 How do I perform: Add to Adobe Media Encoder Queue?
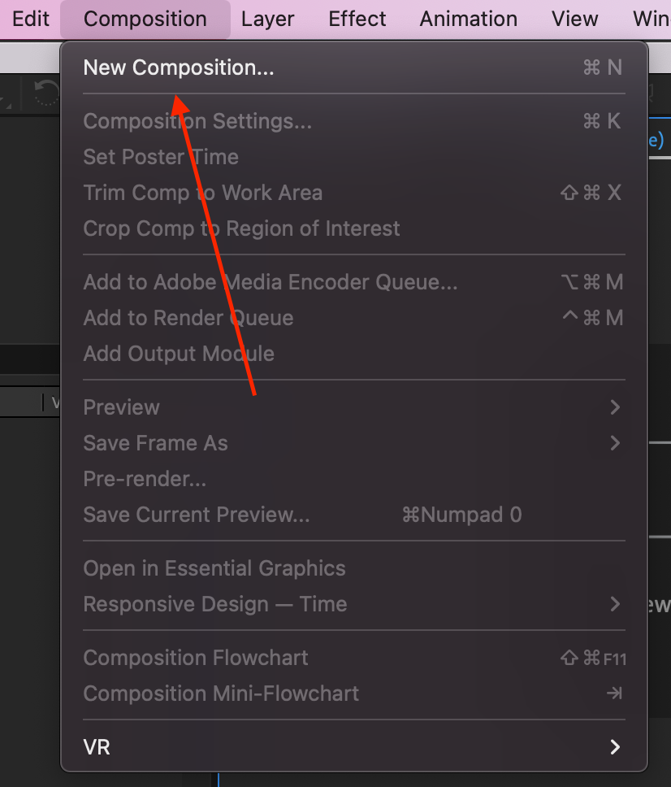270,282
